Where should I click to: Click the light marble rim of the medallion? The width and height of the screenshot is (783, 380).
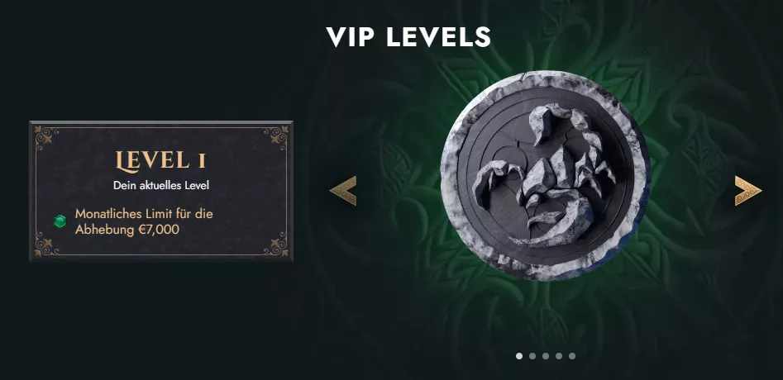tap(545, 78)
